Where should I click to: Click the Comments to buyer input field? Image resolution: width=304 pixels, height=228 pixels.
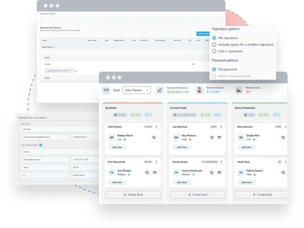[x=131, y=19]
